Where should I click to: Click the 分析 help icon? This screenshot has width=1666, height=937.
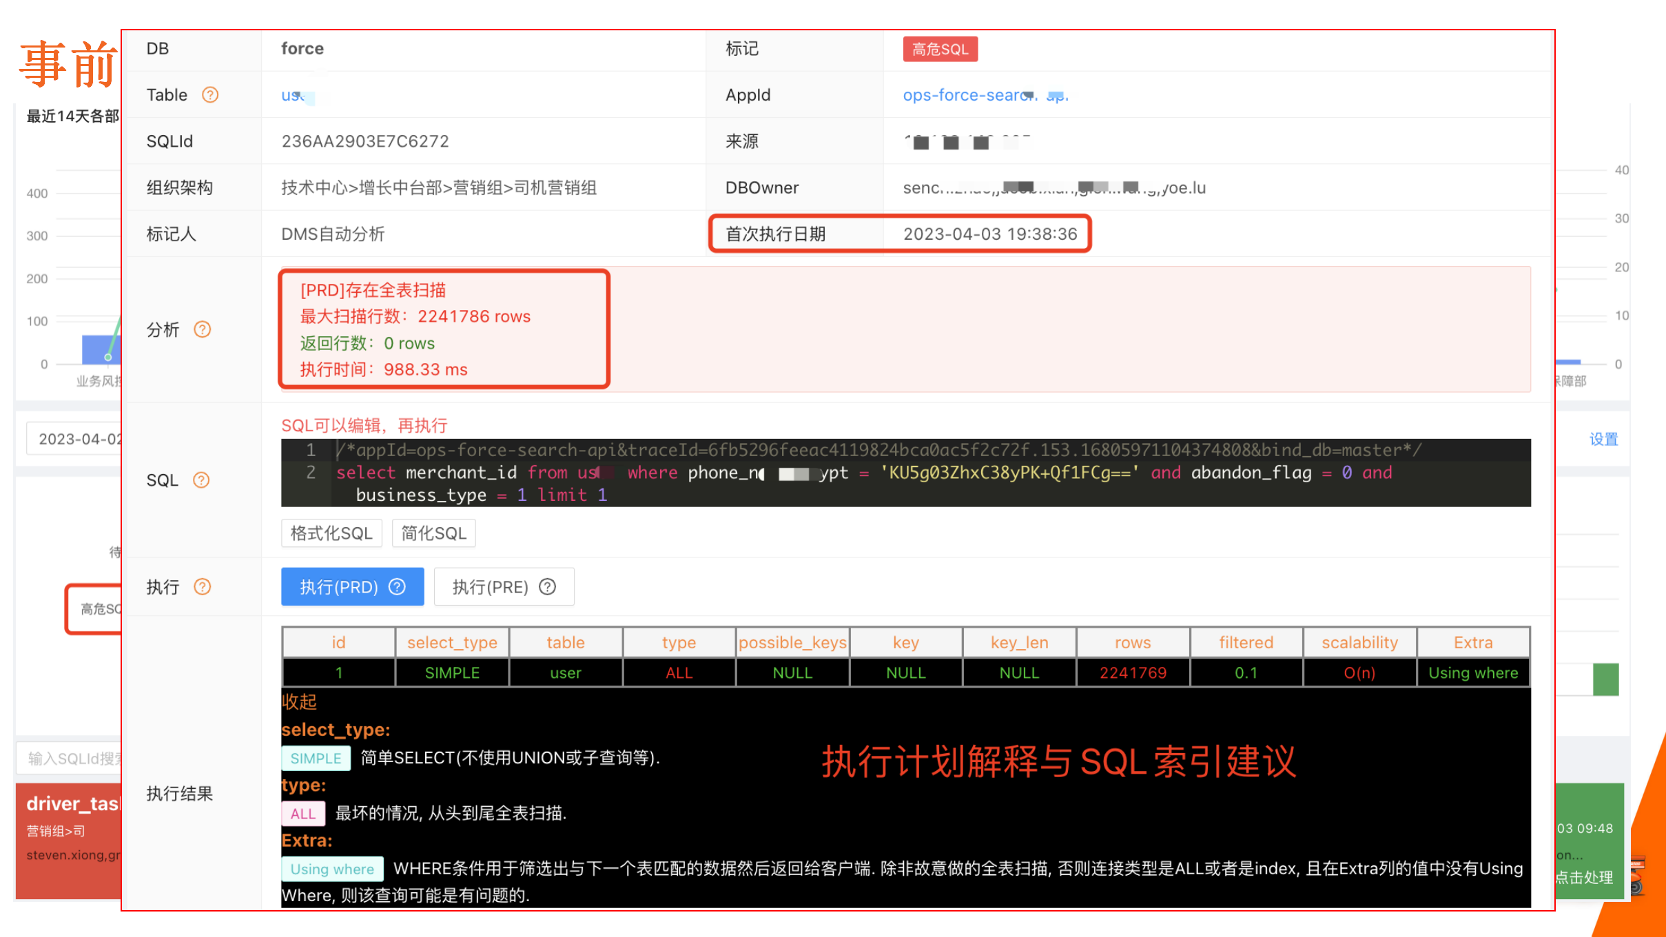point(203,329)
